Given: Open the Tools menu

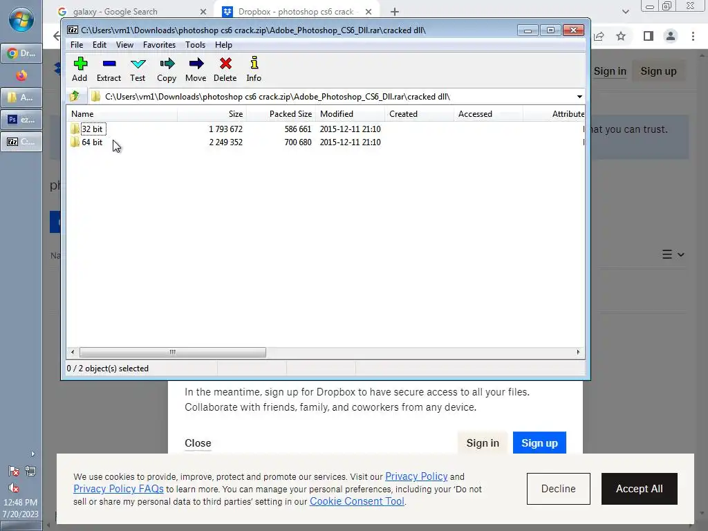Looking at the screenshot, I should [x=196, y=45].
